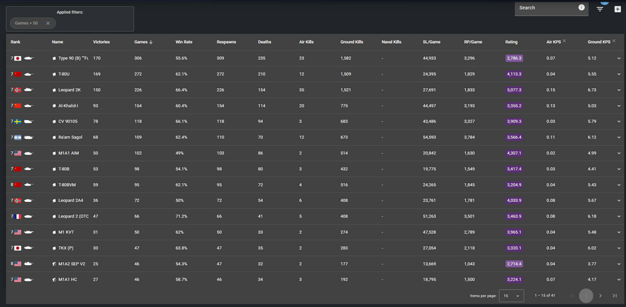Click the Sweden flag in CV 90105 row
The height and width of the screenshot is (307, 626).
pos(18,121)
